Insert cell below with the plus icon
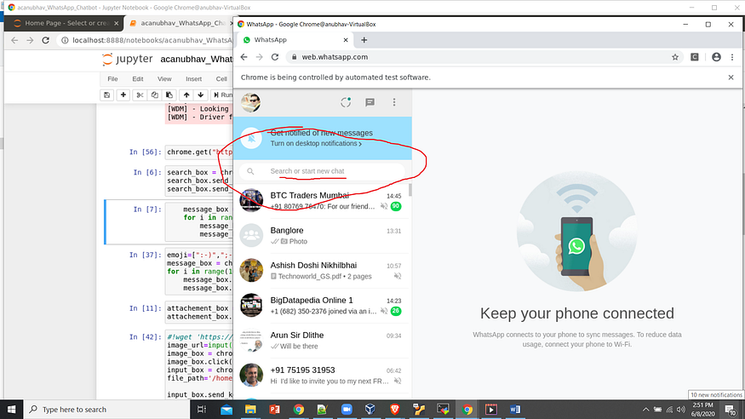The width and height of the screenshot is (745, 419). coord(123,95)
